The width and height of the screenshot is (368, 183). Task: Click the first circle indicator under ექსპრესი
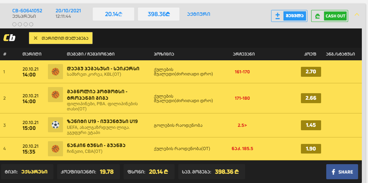click(14, 24)
